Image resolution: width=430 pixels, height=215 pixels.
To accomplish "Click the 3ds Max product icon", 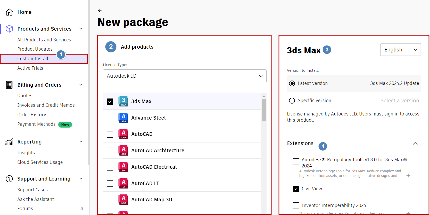I will (123, 101).
